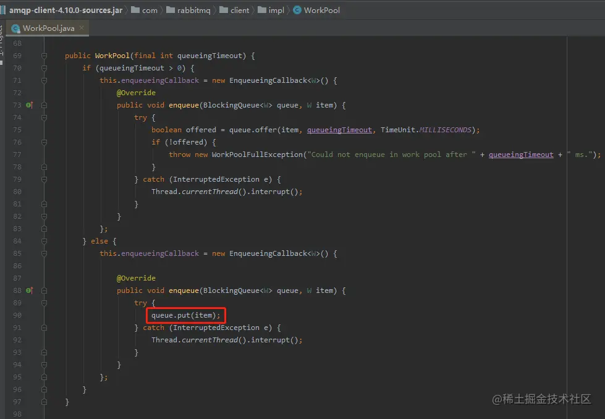Image resolution: width=605 pixels, height=419 pixels.
Task: Click the WorkPool constructor name on line 69
Action: click(112, 56)
